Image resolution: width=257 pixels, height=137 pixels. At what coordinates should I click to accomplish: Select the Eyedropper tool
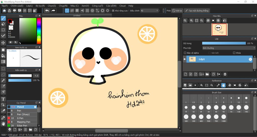coord(3,118)
